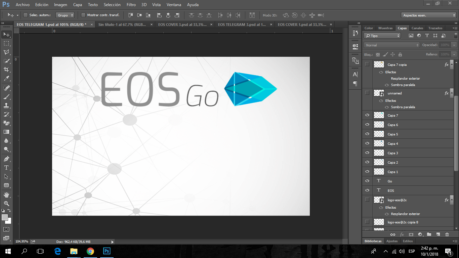Collapse effects of unnamed layer

pyautogui.click(x=452, y=93)
